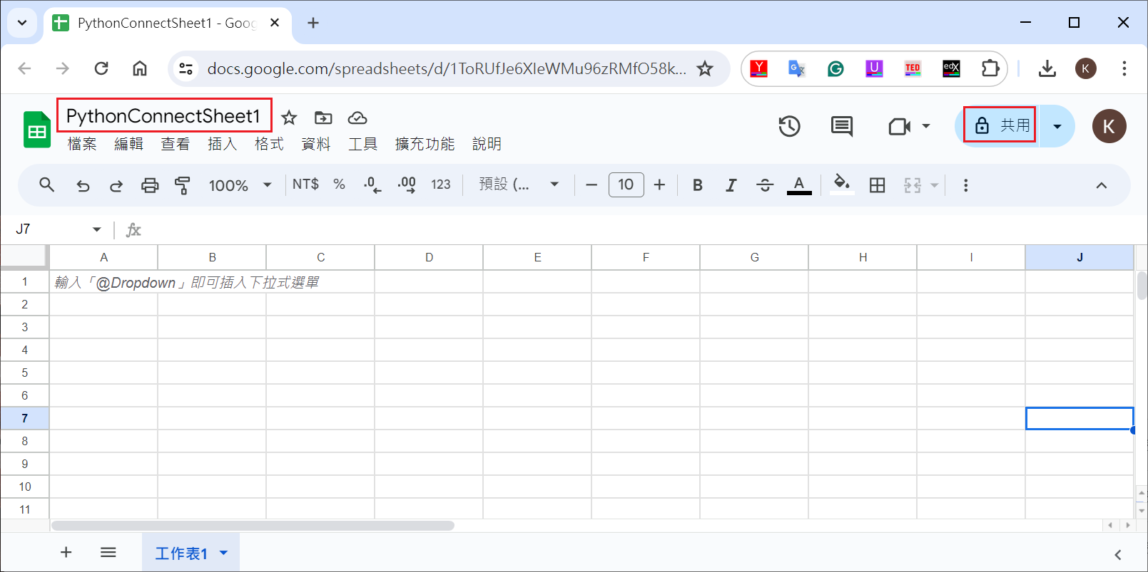The height and width of the screenshot is (572, 1148).
Task: Open version history clock icon
Action: [789, 127]
